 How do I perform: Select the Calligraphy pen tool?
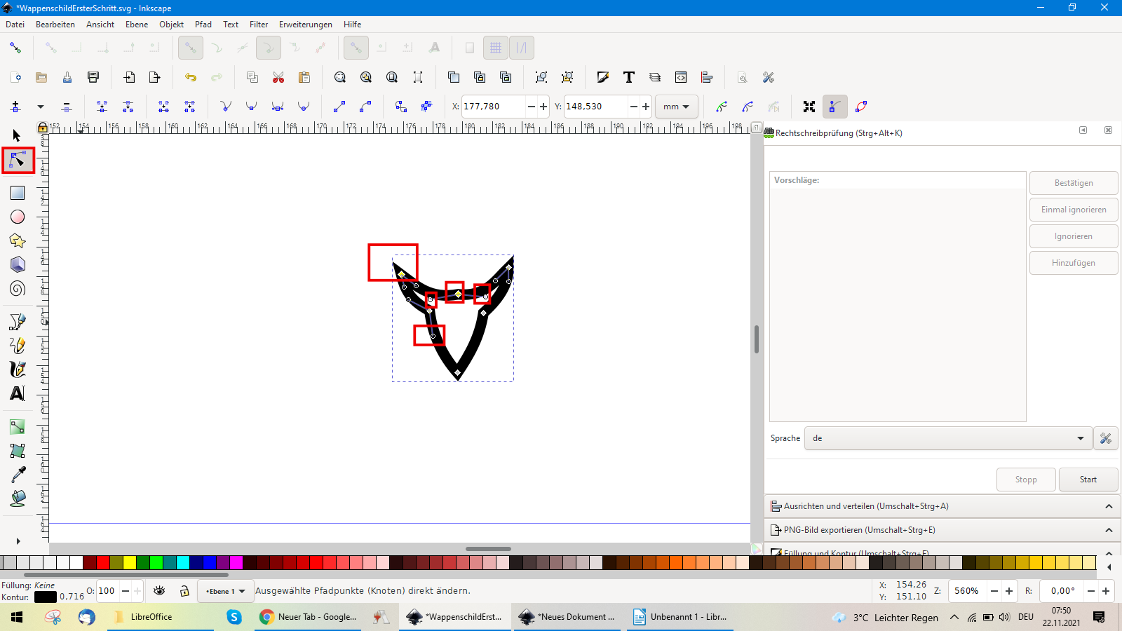click(18, 369)
